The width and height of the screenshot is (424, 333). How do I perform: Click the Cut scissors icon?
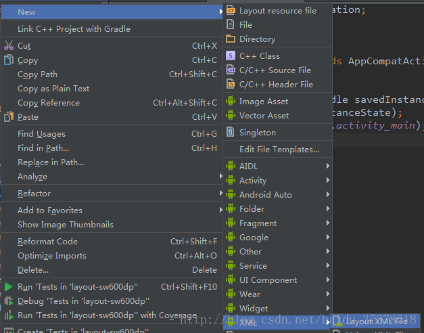(9, 45)
